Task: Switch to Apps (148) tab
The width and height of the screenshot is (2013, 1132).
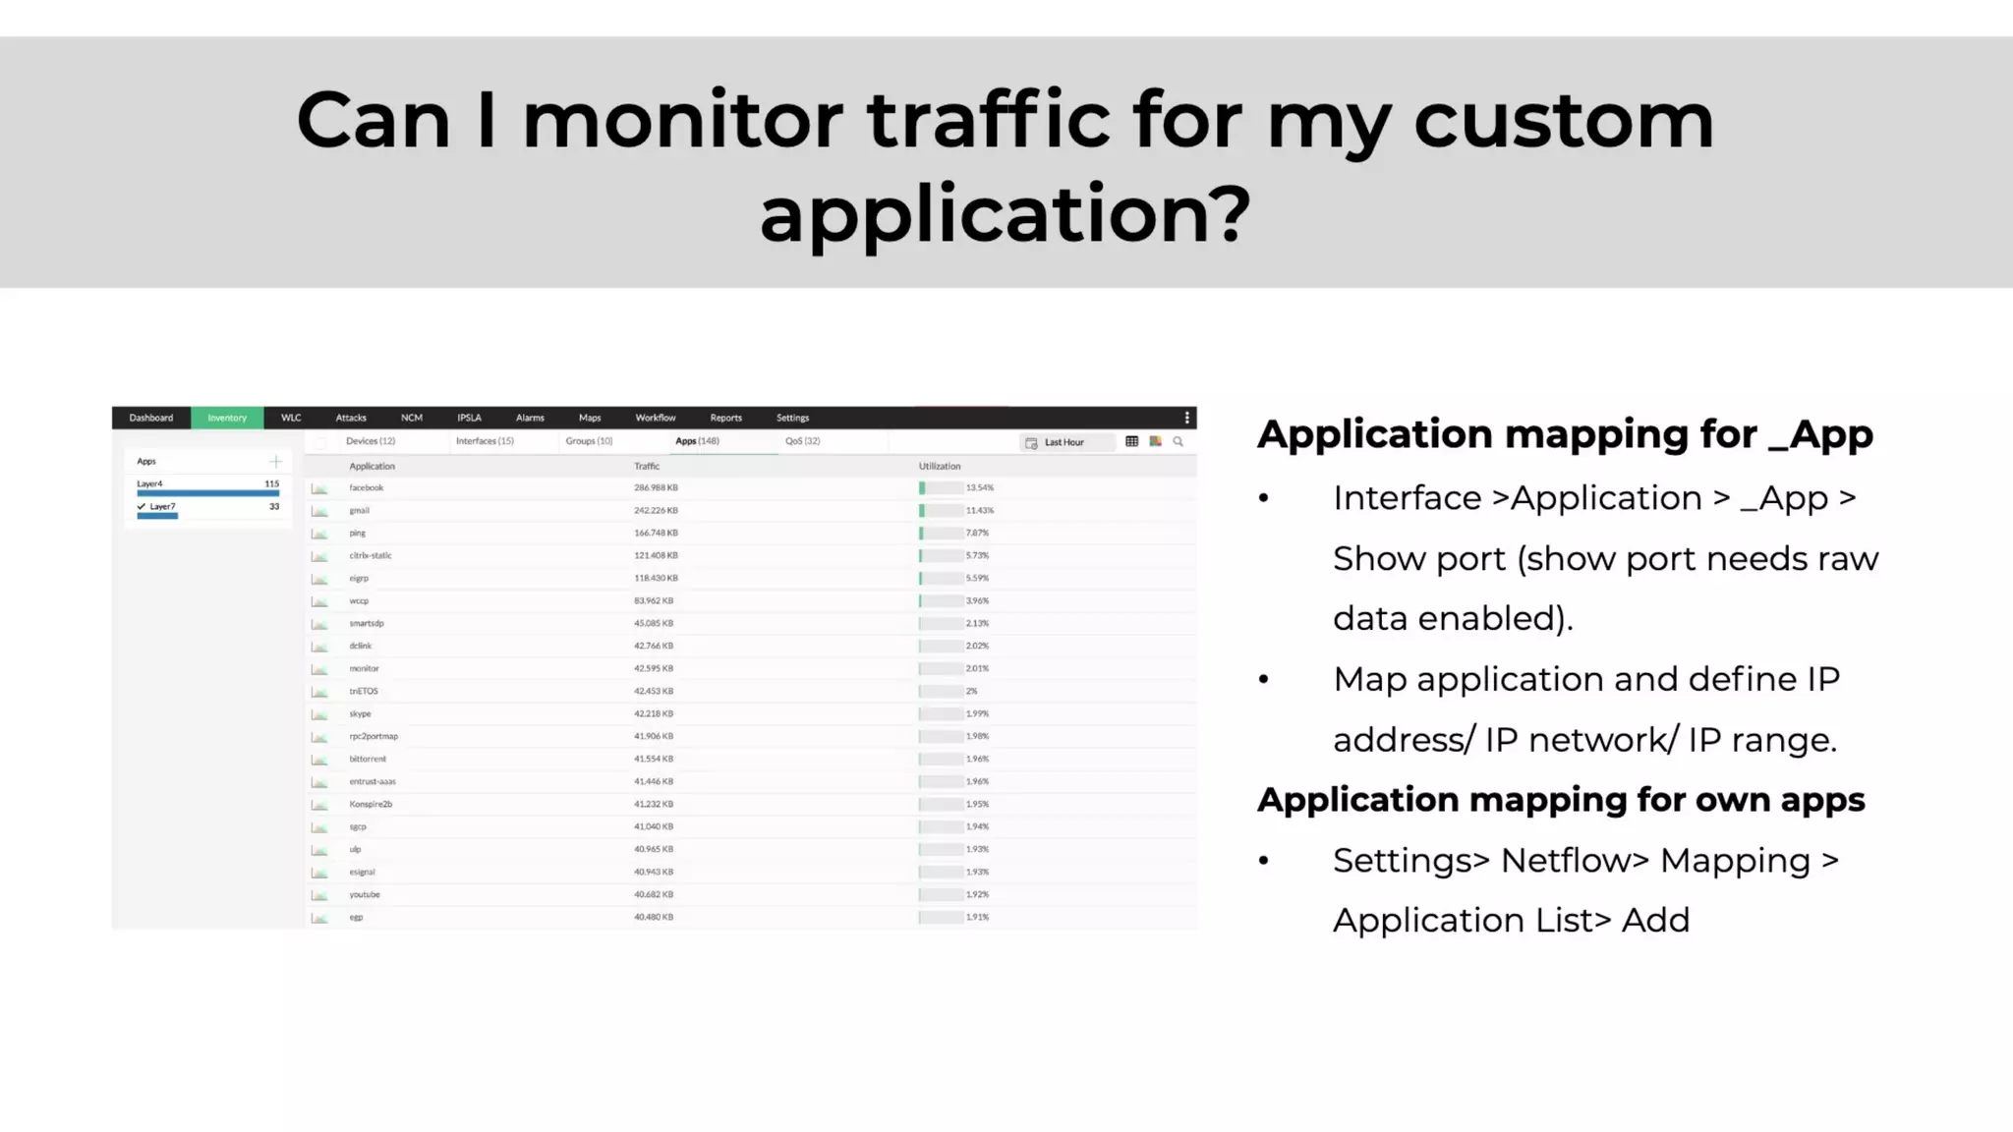Action: pyautogui.click(x=697, y=441)
